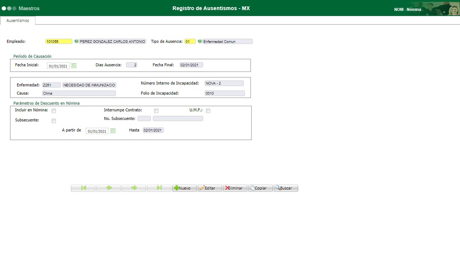Screen dimensions: 460x260
Task: Click the Eliminar button
Action: point(235,188)
